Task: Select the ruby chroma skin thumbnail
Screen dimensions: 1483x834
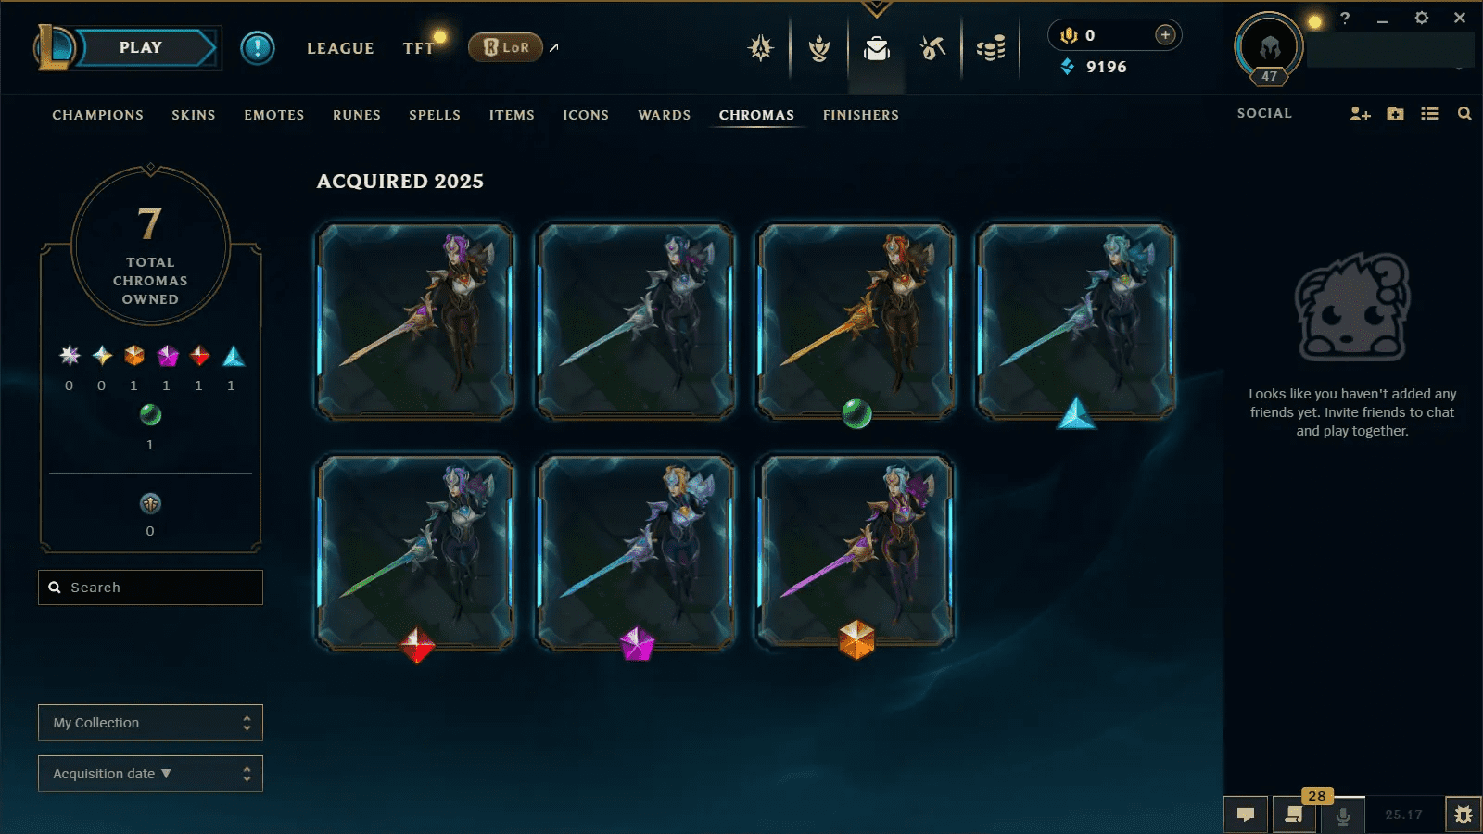Action: (416, 553)
